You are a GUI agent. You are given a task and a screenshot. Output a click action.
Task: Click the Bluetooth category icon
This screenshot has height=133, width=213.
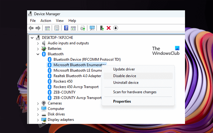tap(44, 54)
